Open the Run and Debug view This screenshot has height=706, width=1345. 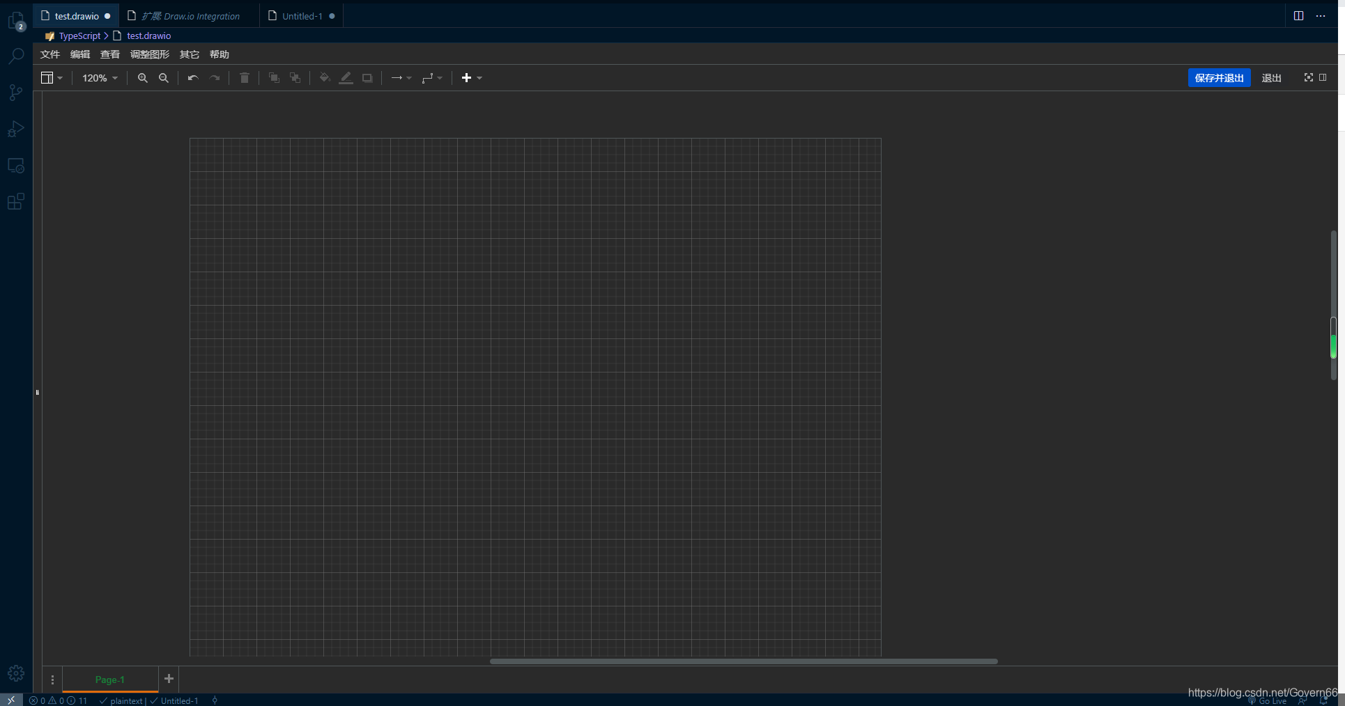coord(16,129)
